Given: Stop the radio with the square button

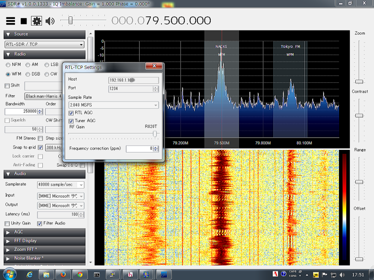Looking at the screenshot, I should pyautogui.click(x=24, y=21).
